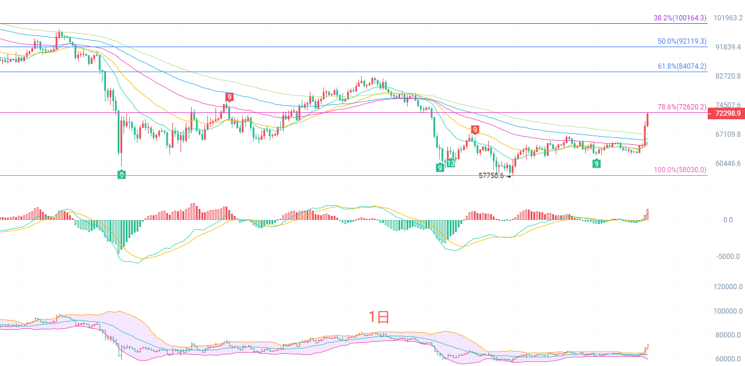Screen dimensions: 745x366
Task: Click the 120000.0 Bollinger panel axis label
Action: tap(728, 287)
